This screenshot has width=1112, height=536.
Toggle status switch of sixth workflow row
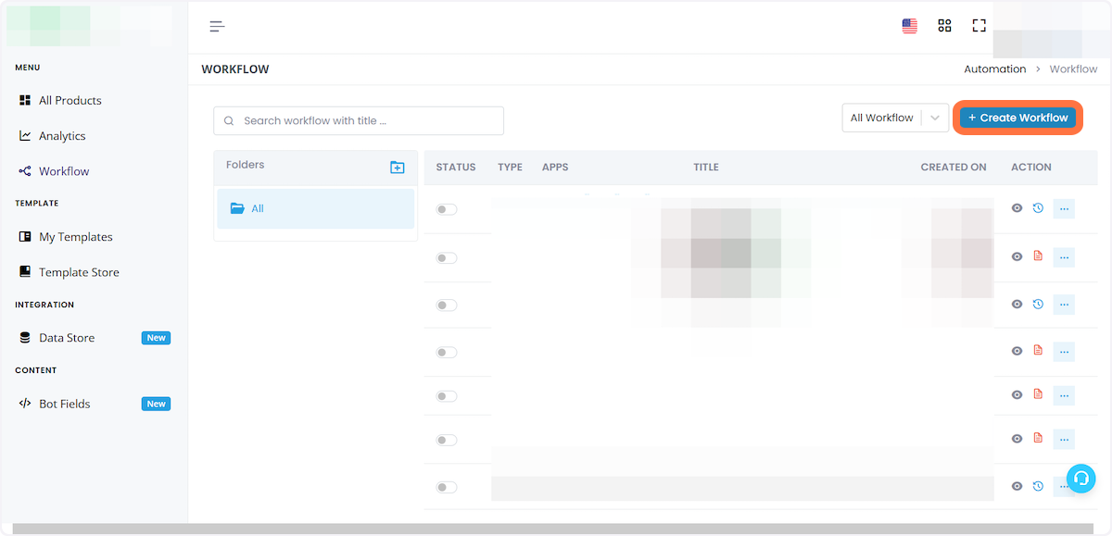click(x=447, y=440)
